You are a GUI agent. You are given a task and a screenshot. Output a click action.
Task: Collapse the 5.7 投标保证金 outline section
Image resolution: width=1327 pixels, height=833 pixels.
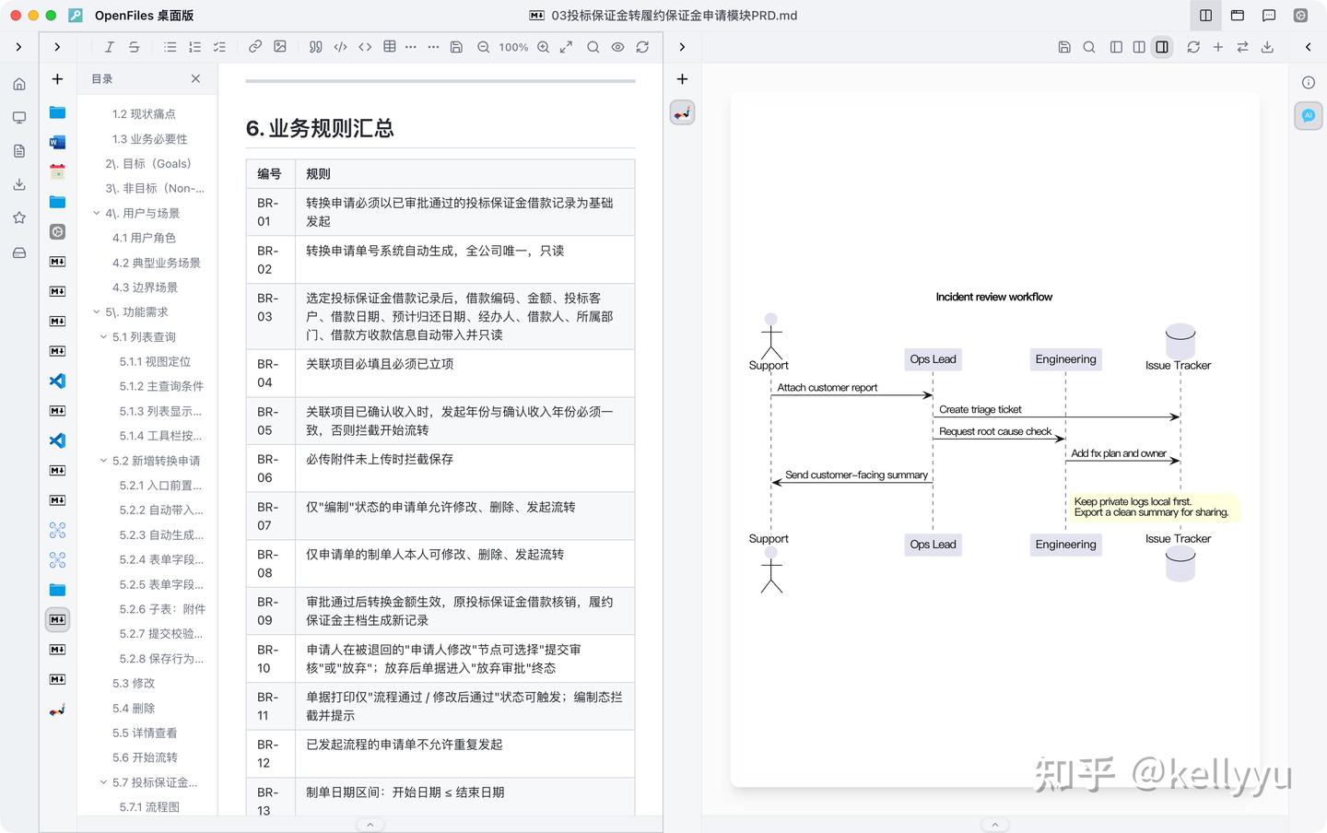103,782
